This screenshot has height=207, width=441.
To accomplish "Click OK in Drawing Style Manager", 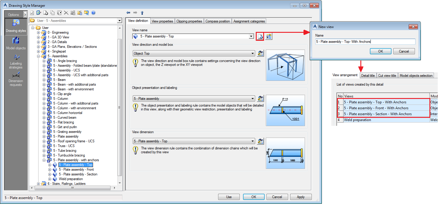I will pos(254,197).
